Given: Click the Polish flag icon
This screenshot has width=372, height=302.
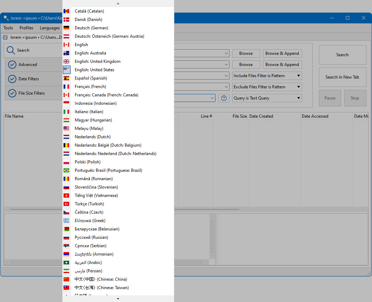Looking at the screenshot, I should coord(66,162).
